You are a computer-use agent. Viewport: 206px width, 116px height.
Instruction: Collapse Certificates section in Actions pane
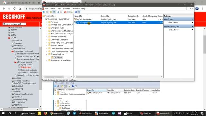192,19
